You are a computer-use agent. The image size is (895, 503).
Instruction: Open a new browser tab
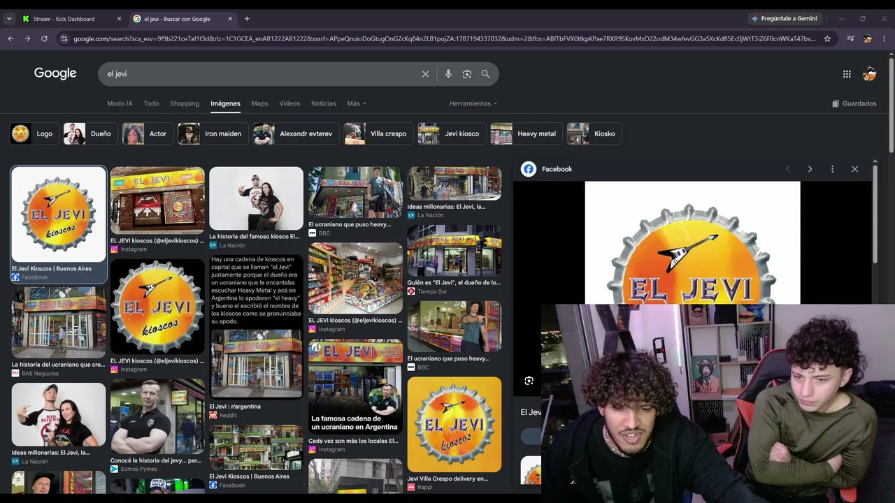(x=247, y=19)
